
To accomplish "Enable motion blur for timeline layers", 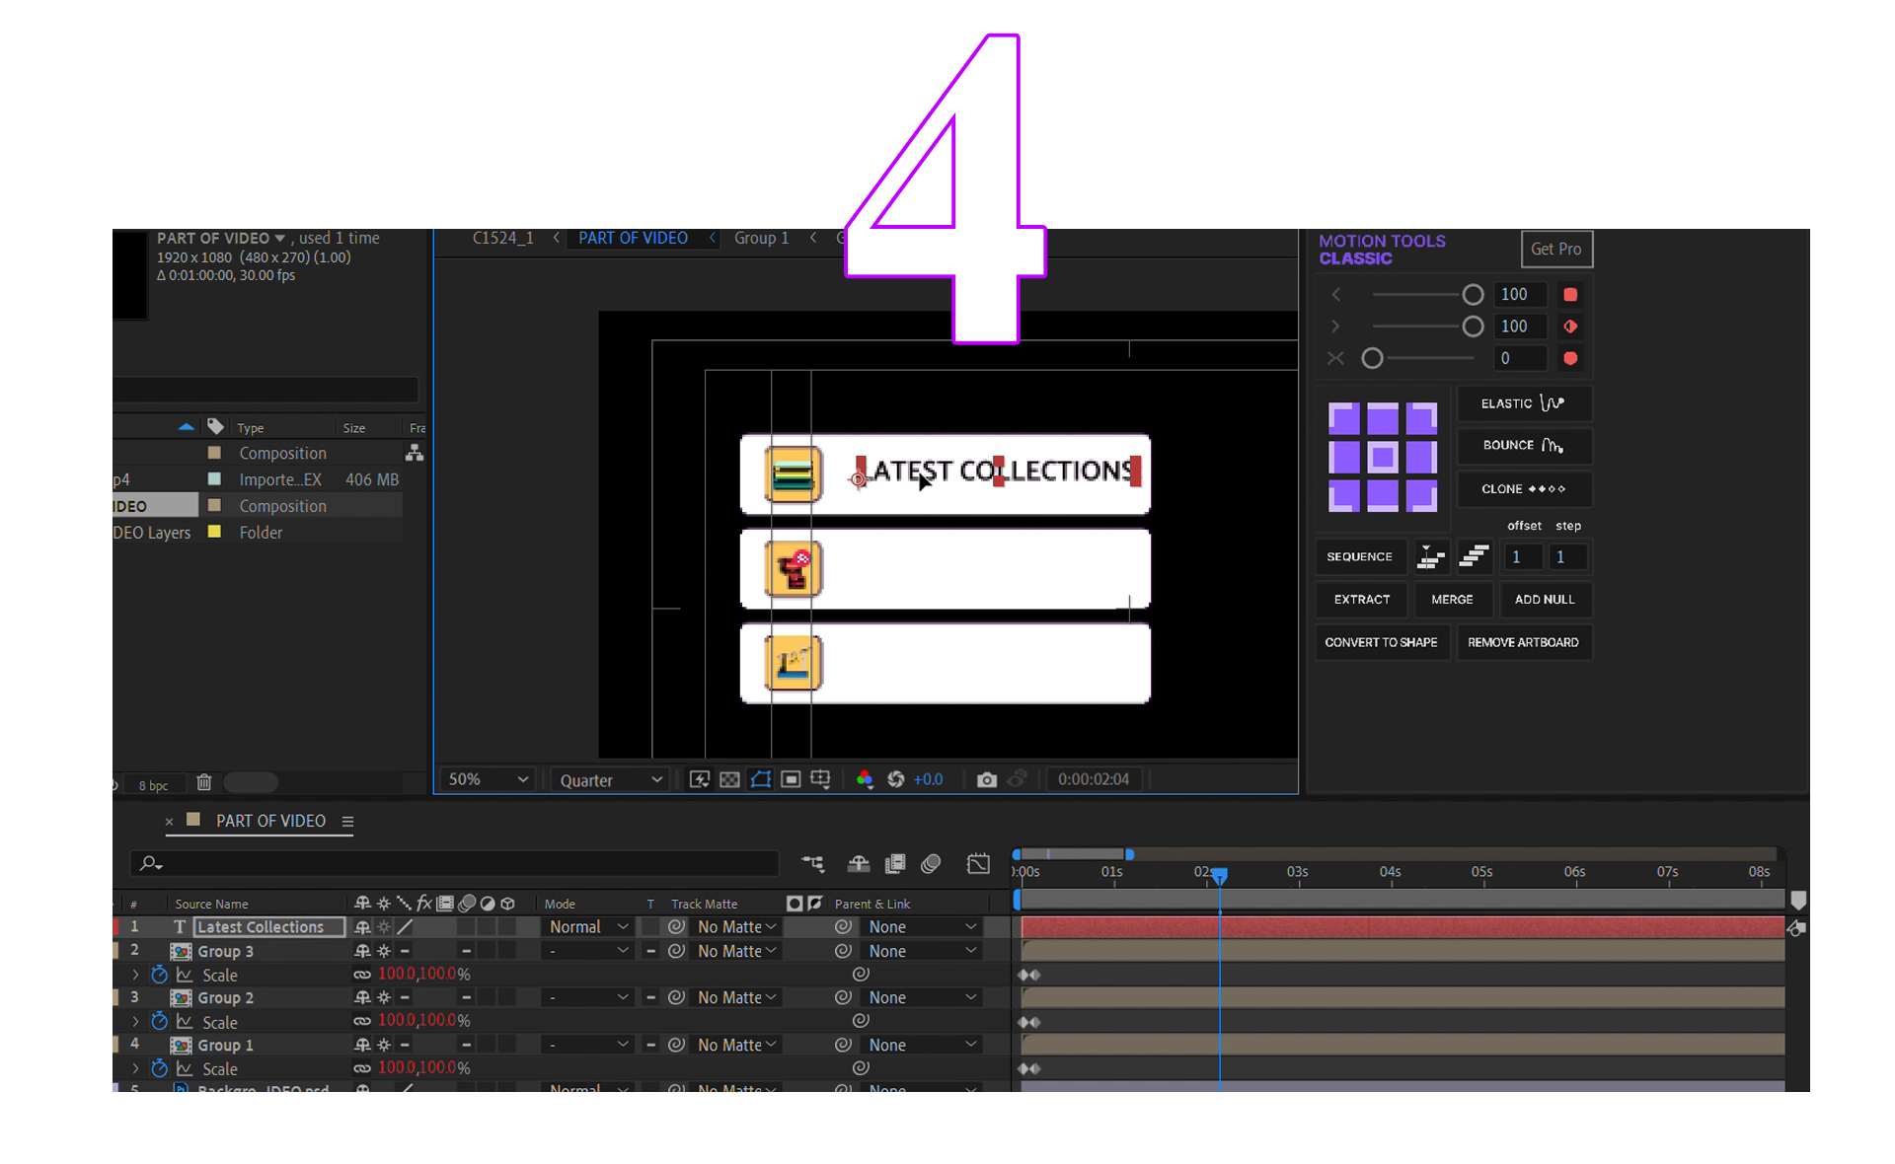I will click(x=930, y=864).
